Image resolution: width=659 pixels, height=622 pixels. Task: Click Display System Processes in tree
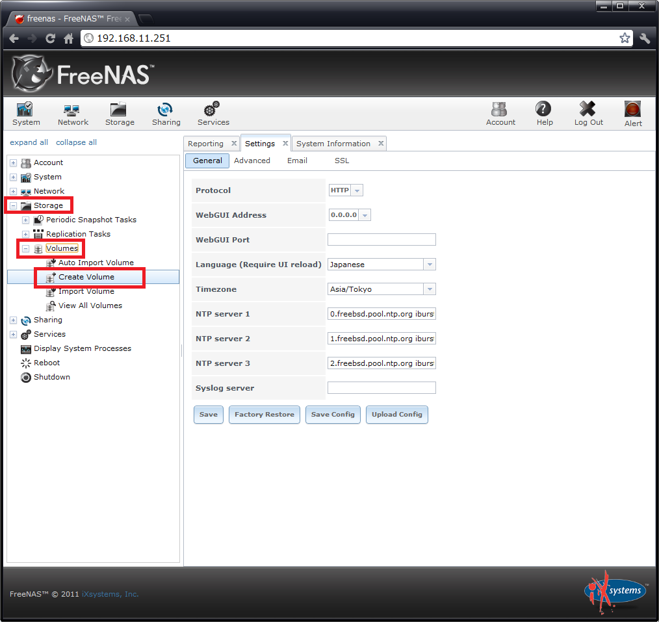pos(83,348)
